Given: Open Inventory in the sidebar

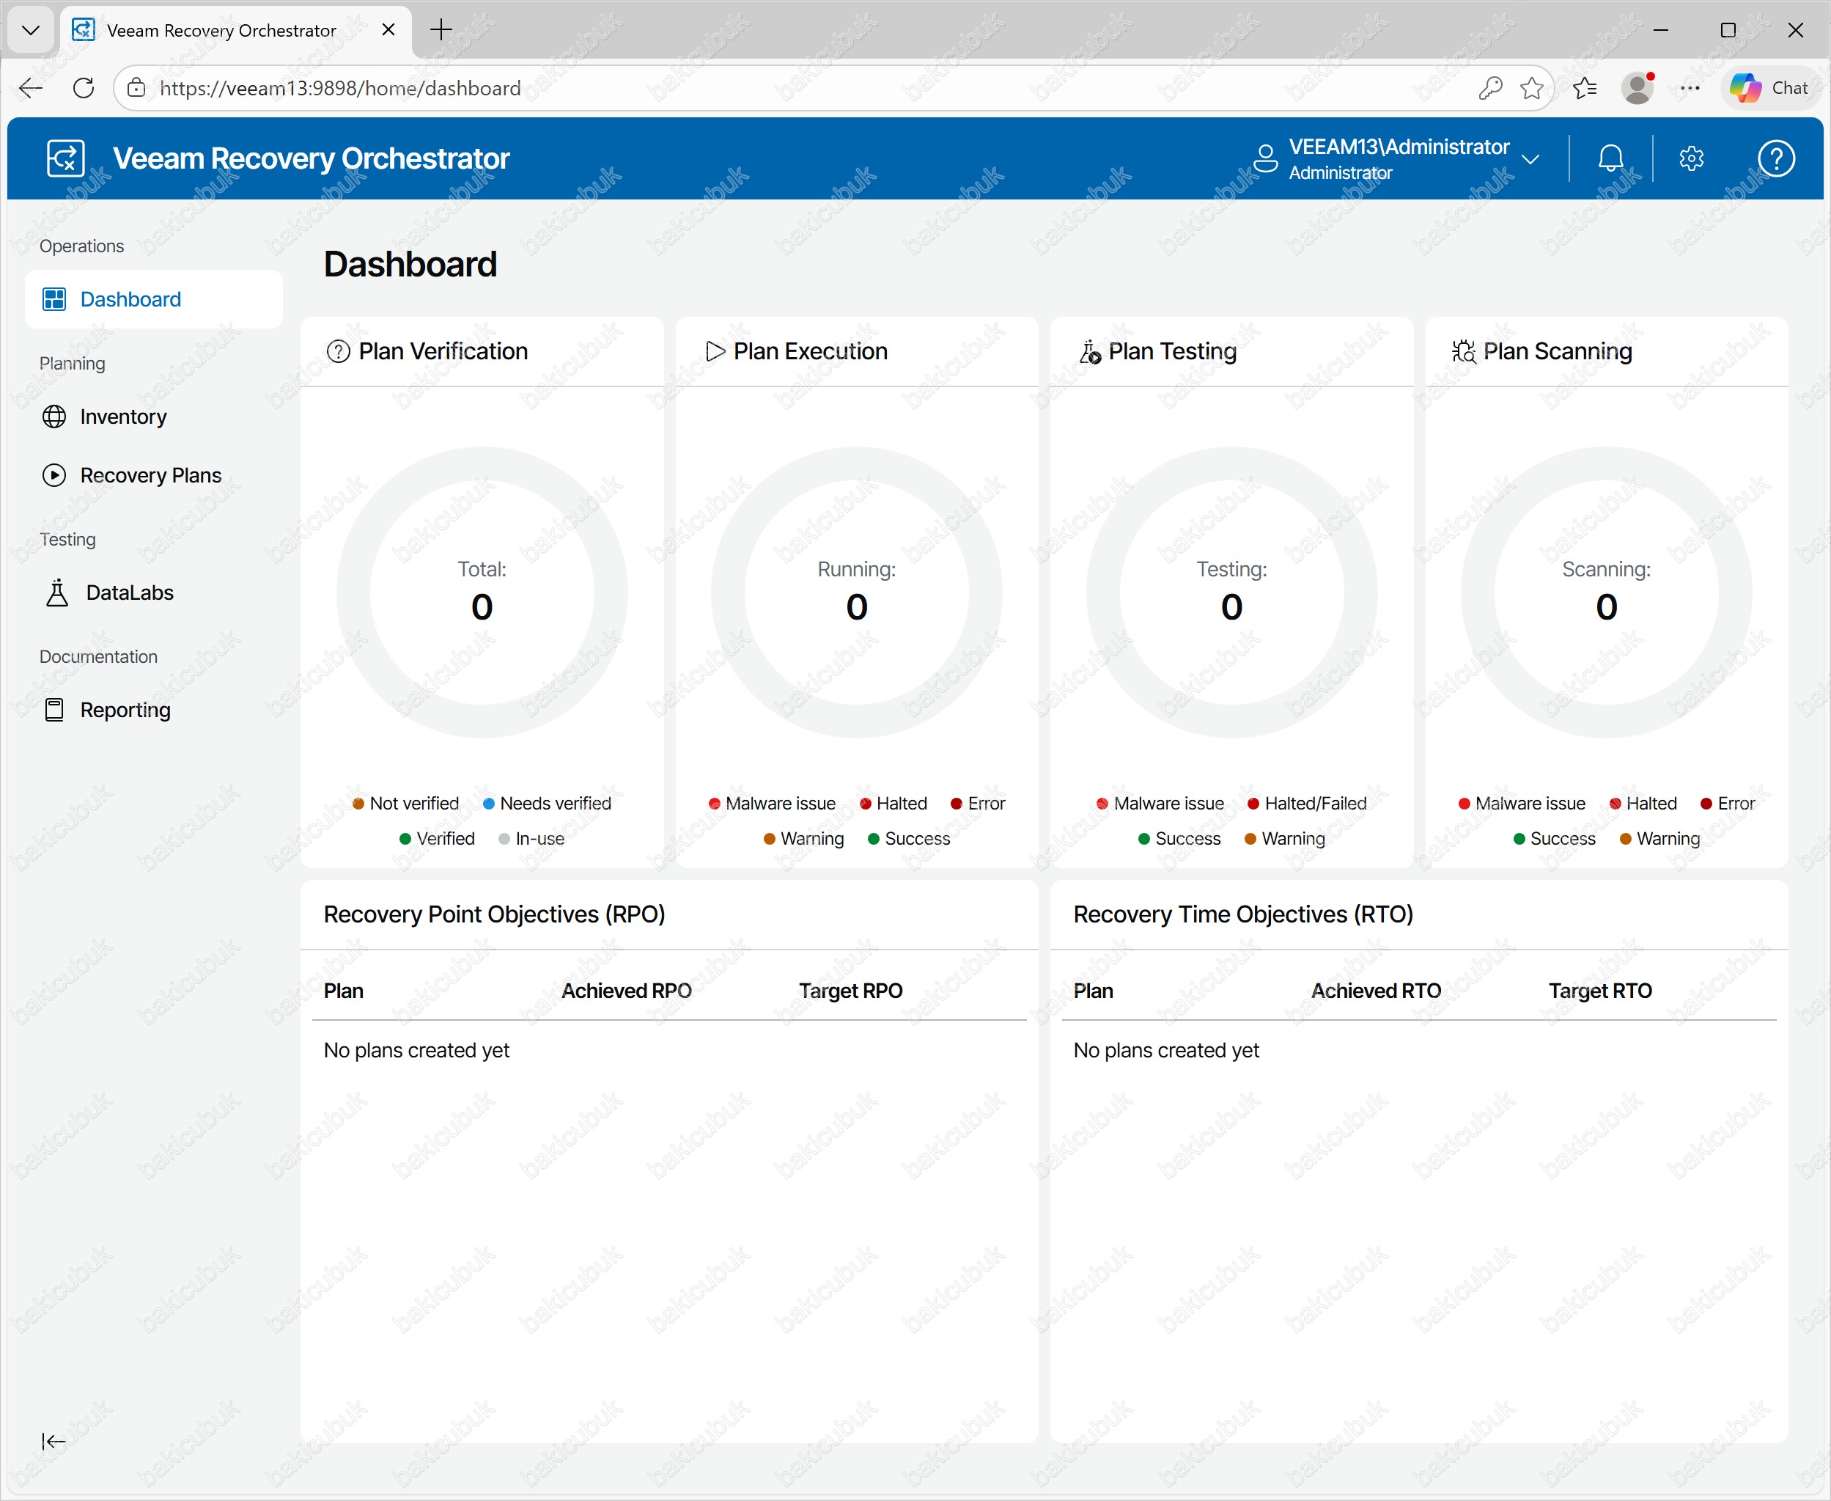Looking at the screenshot, I should 122,416.
